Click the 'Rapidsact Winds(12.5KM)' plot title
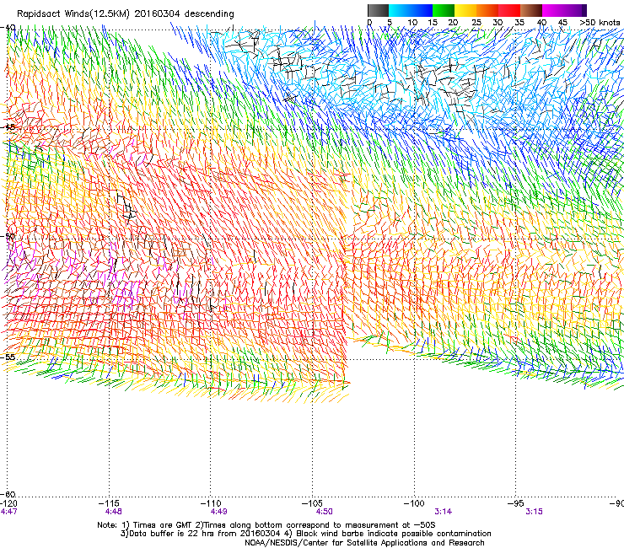Screen dimensions: 624x548 click(73, 14)
